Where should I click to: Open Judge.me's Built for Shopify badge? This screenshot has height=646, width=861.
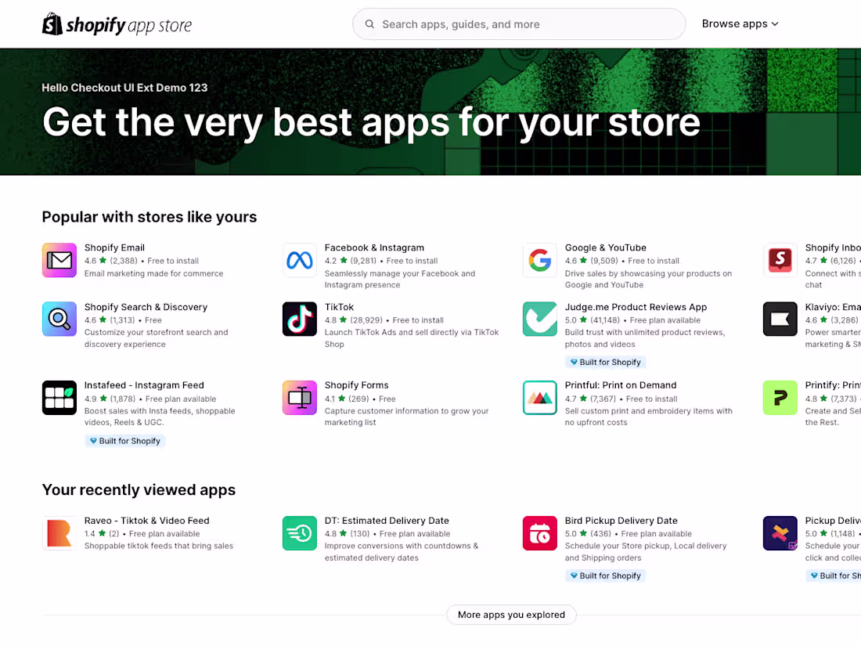pyautogui.click(x=605, y=362)
